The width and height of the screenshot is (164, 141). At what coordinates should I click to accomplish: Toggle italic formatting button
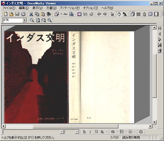tap(90, 132)
